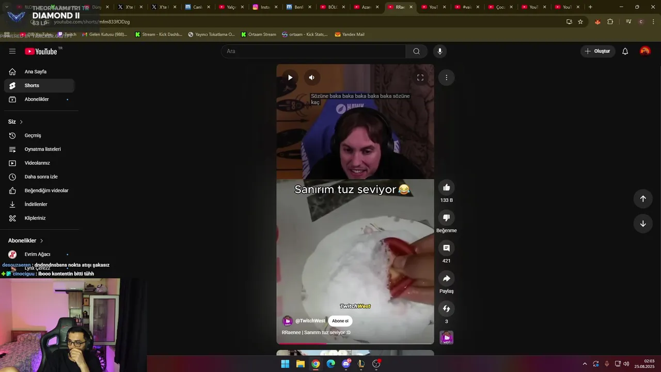Open Abonelikler in the sidebar
Viewport: 661px width, 372px height.
click(39, 99)
